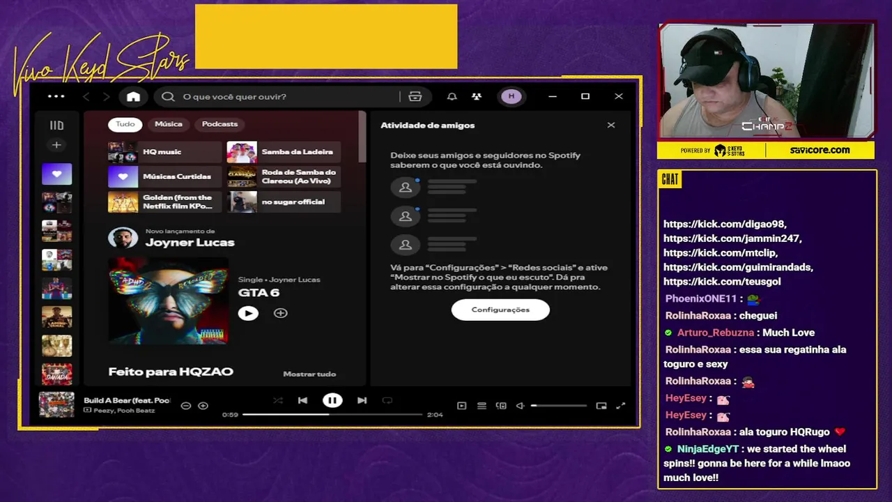The width and height of the screenshot is (892, 502).
Task: Add GTA 6 to library plus icon
Action: [280, 314]
